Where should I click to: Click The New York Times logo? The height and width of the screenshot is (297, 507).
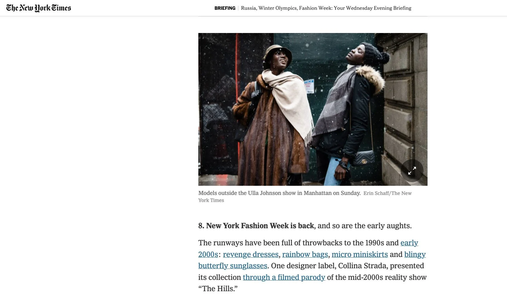click(39, 8)
